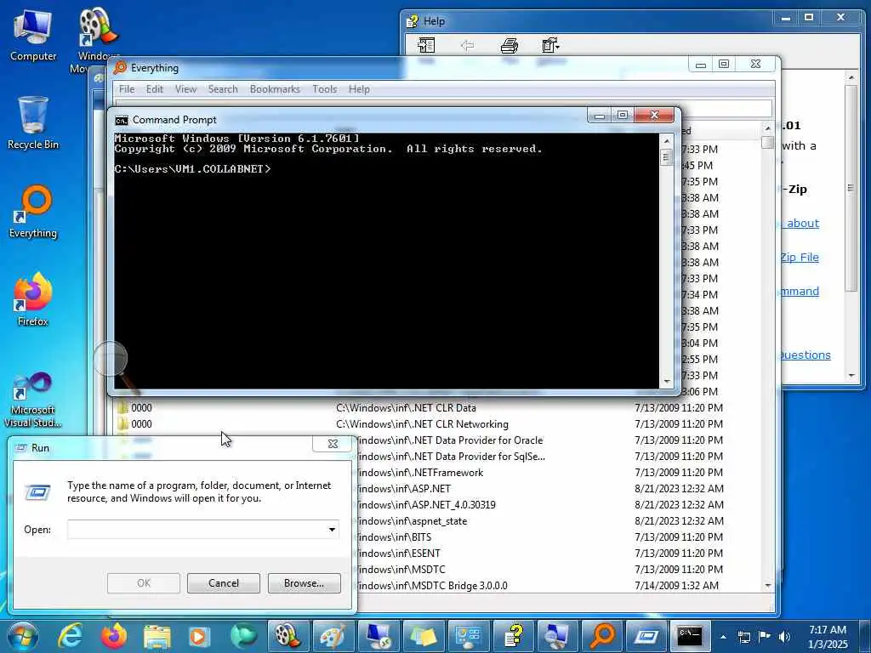Click the volume speaker tray icon

(x=784, y=637)
